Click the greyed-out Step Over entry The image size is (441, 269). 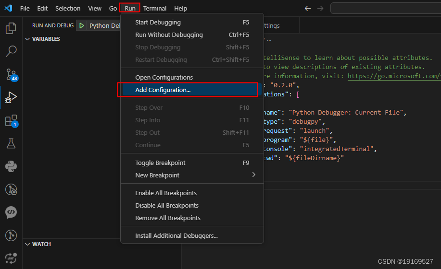(192, 108)
